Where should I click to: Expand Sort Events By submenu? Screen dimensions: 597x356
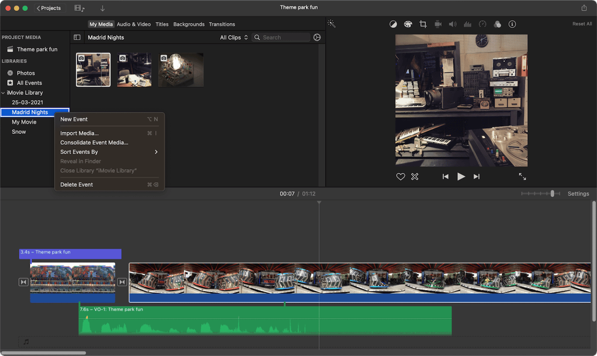coord(109,152)
